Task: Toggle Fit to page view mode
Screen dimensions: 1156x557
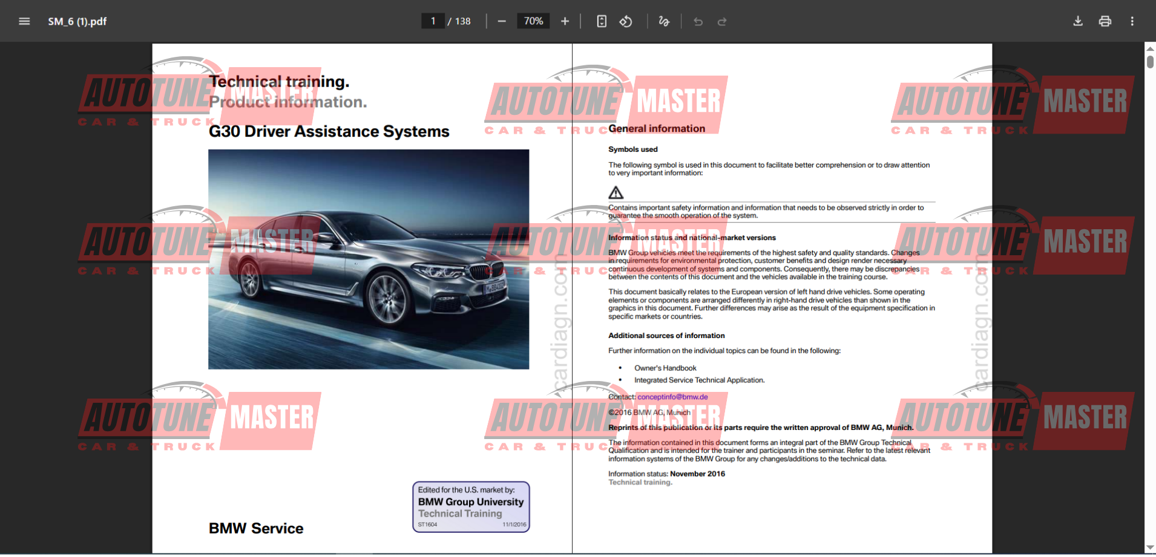Action: point(601,21)
